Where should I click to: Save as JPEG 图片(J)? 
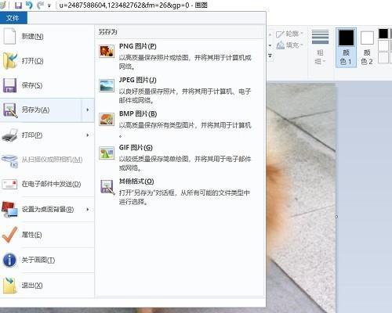pos(180,90)
